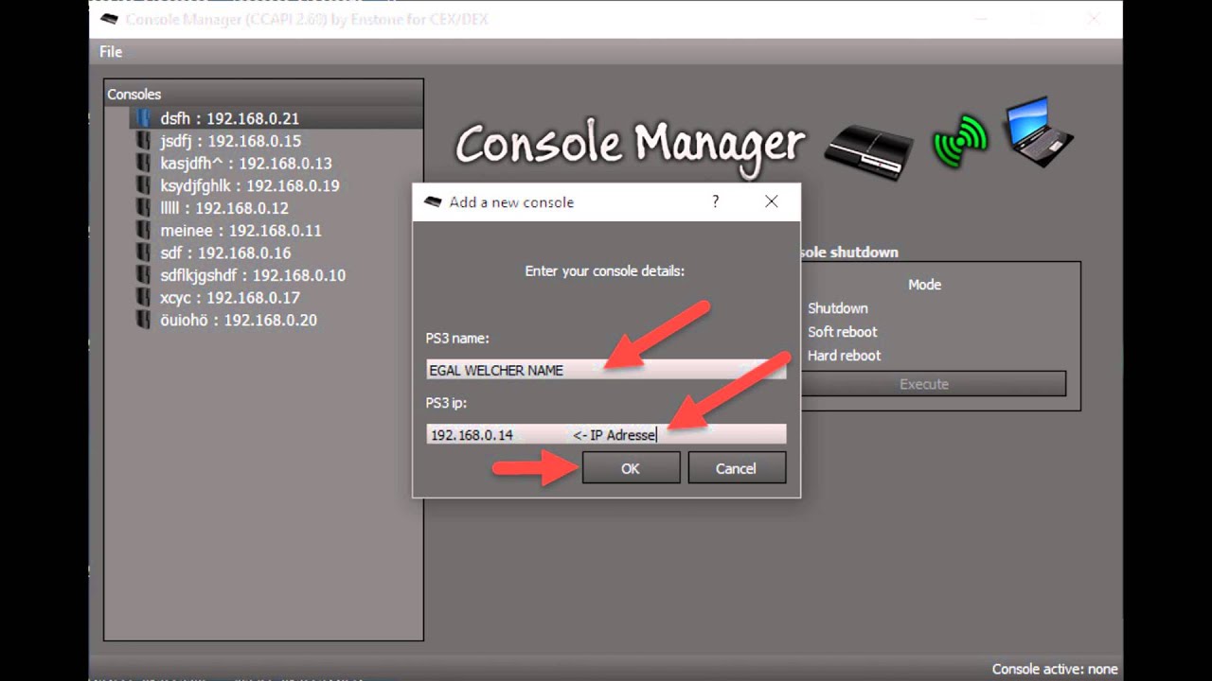The width and height of the screenshot is (1212, 681).
Task: Choose the Soft reboot mode option
Action: pyautogui.click(x=843, y=332)
